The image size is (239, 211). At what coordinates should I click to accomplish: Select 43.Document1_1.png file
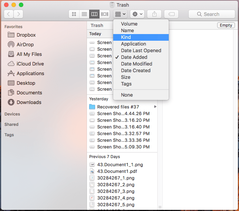pyautogui.click(x=123, y=165)
